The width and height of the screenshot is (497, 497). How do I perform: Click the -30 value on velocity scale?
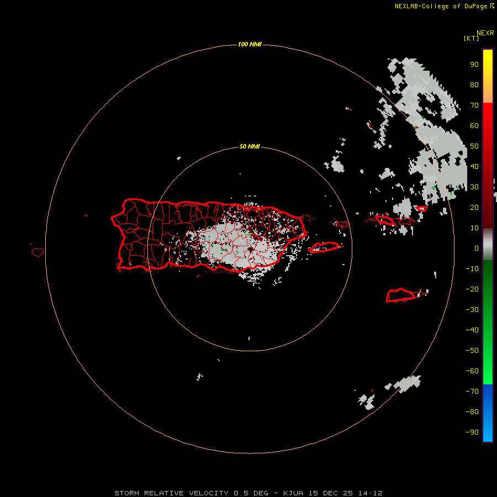[x=472, y=310]
